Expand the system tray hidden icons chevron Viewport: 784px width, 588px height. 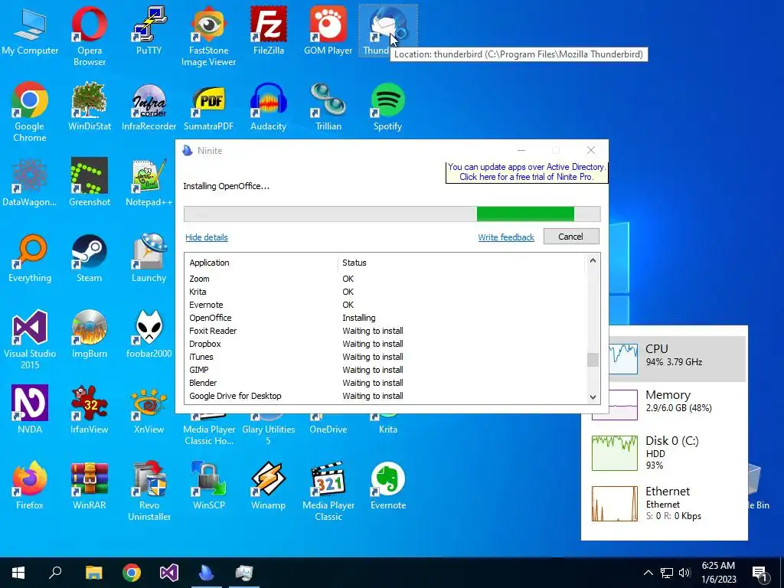(x=648, y=573)
